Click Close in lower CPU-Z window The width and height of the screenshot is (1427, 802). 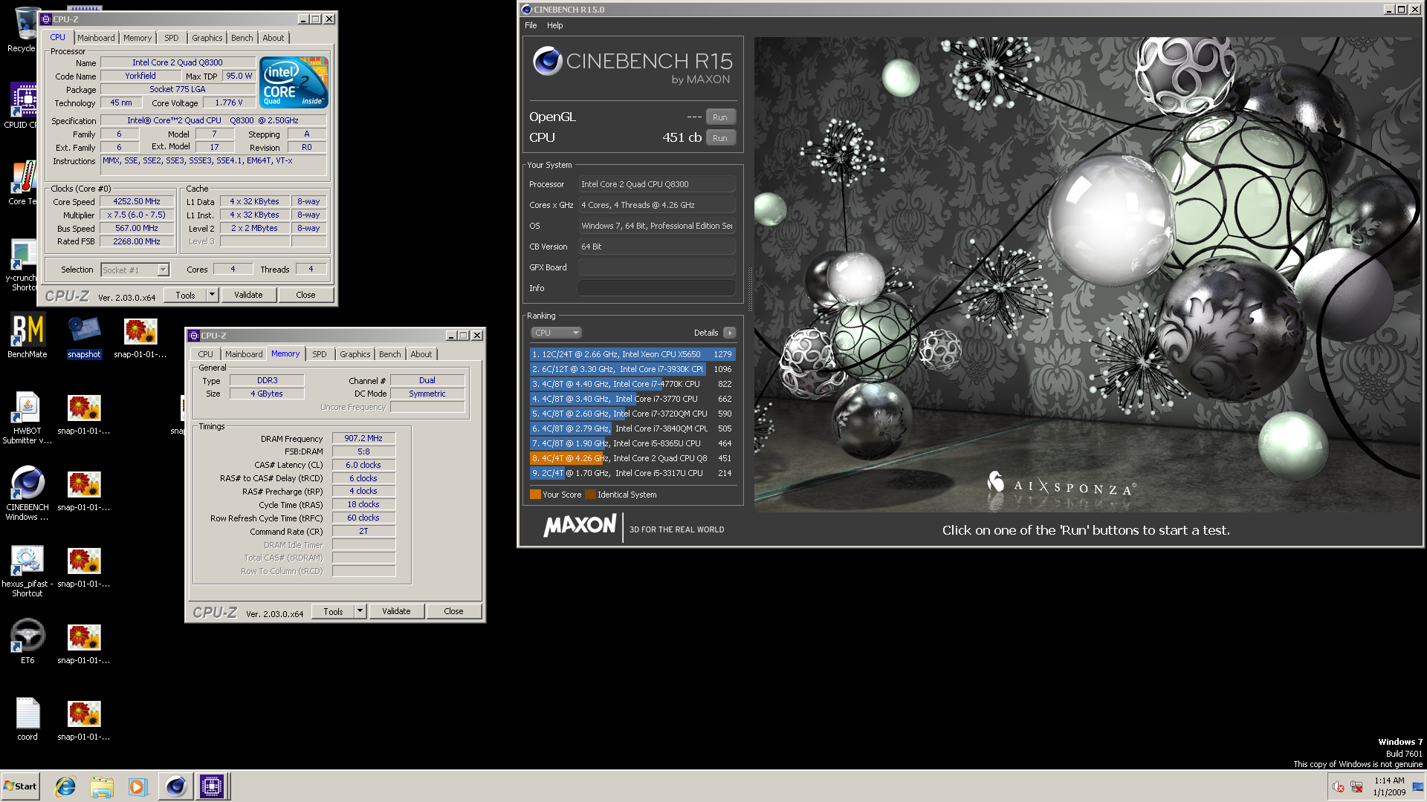(453, 611)
